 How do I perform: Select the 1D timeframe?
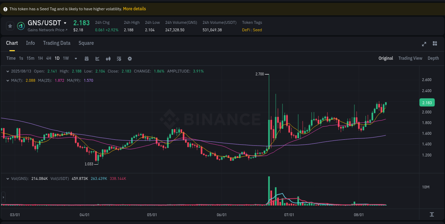tap(57, 58)
